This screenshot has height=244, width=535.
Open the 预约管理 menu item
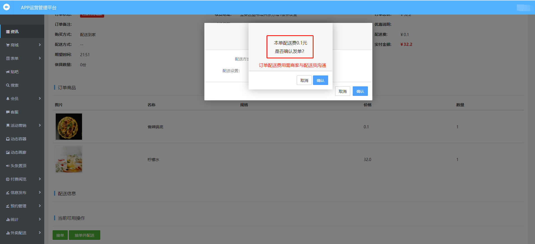tap(18, 206)
